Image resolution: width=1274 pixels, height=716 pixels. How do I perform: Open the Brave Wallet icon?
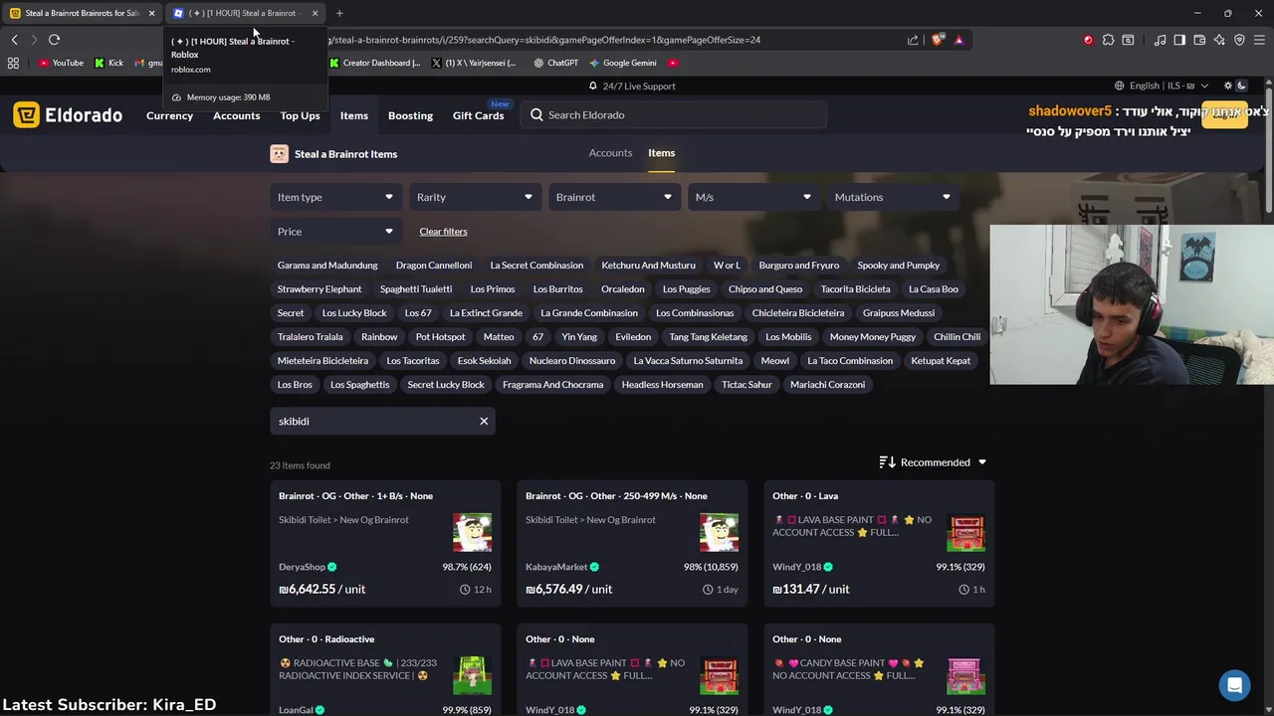click(1199, 40)
